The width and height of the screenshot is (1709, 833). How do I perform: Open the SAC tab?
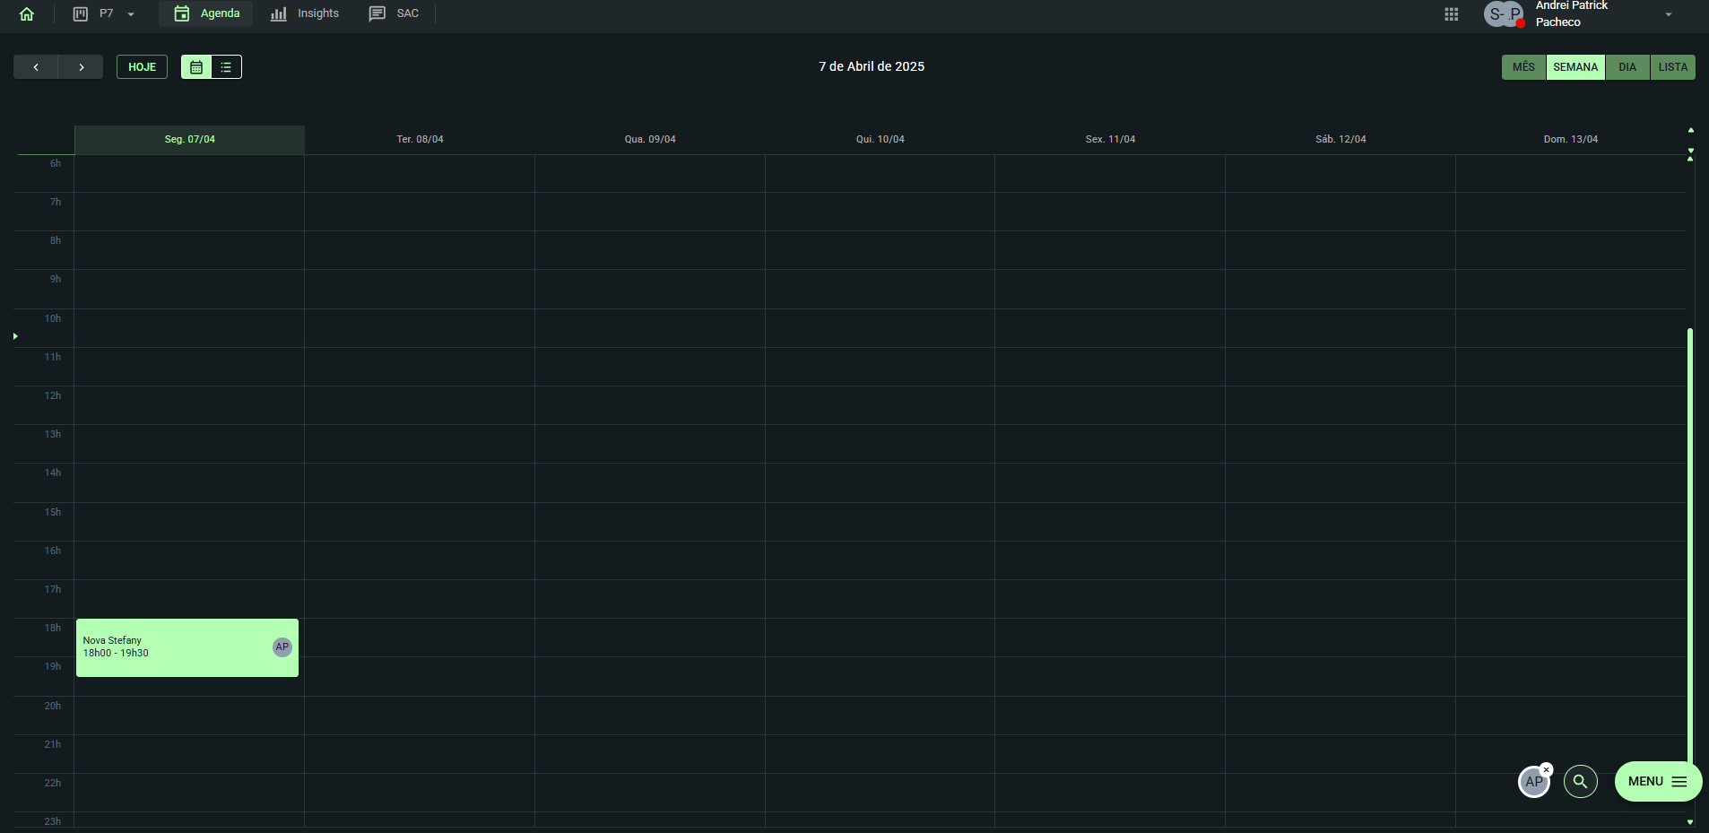click(x=395, y=13)
